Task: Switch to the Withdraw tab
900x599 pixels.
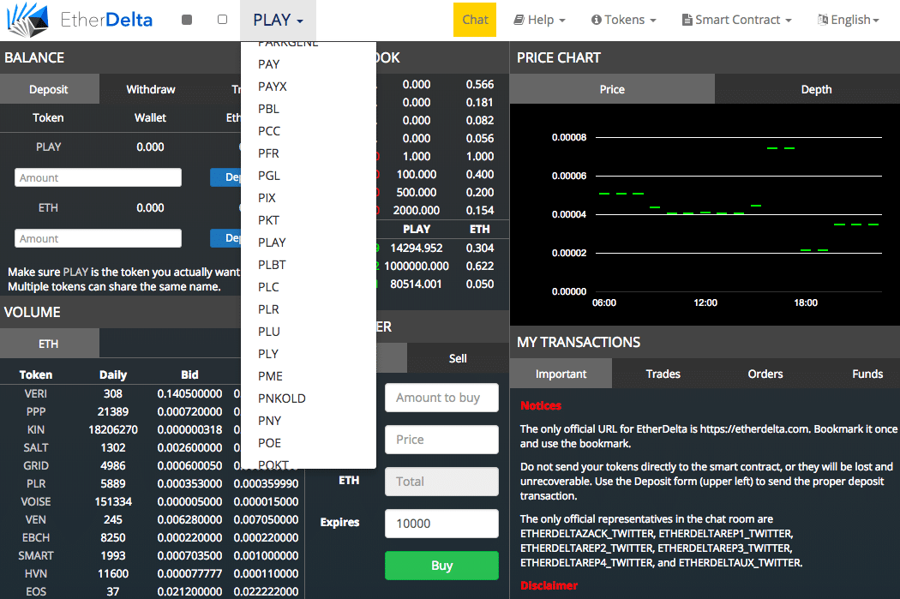Action: point(150,89)
